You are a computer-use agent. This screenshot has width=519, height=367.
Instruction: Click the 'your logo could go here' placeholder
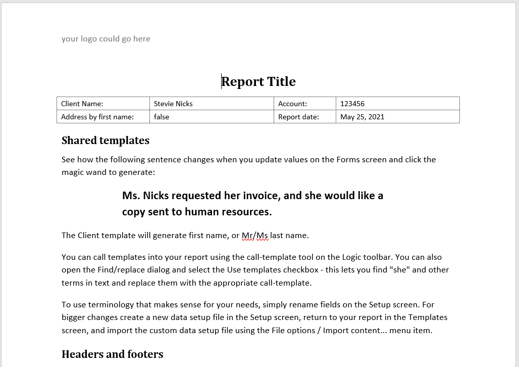[106, 39]
